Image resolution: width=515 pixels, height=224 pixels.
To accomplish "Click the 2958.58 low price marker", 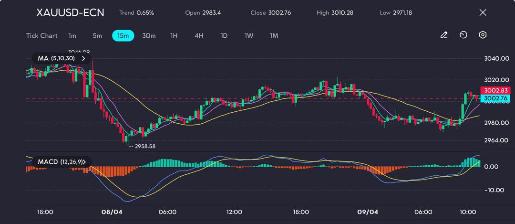I will pyautogui.click(x=144, y=146).
